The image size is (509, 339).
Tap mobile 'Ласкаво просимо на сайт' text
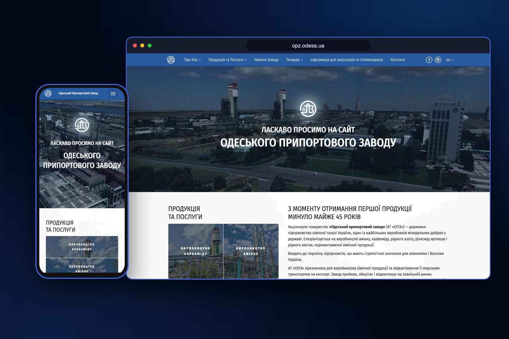click(x=82, y=143)
